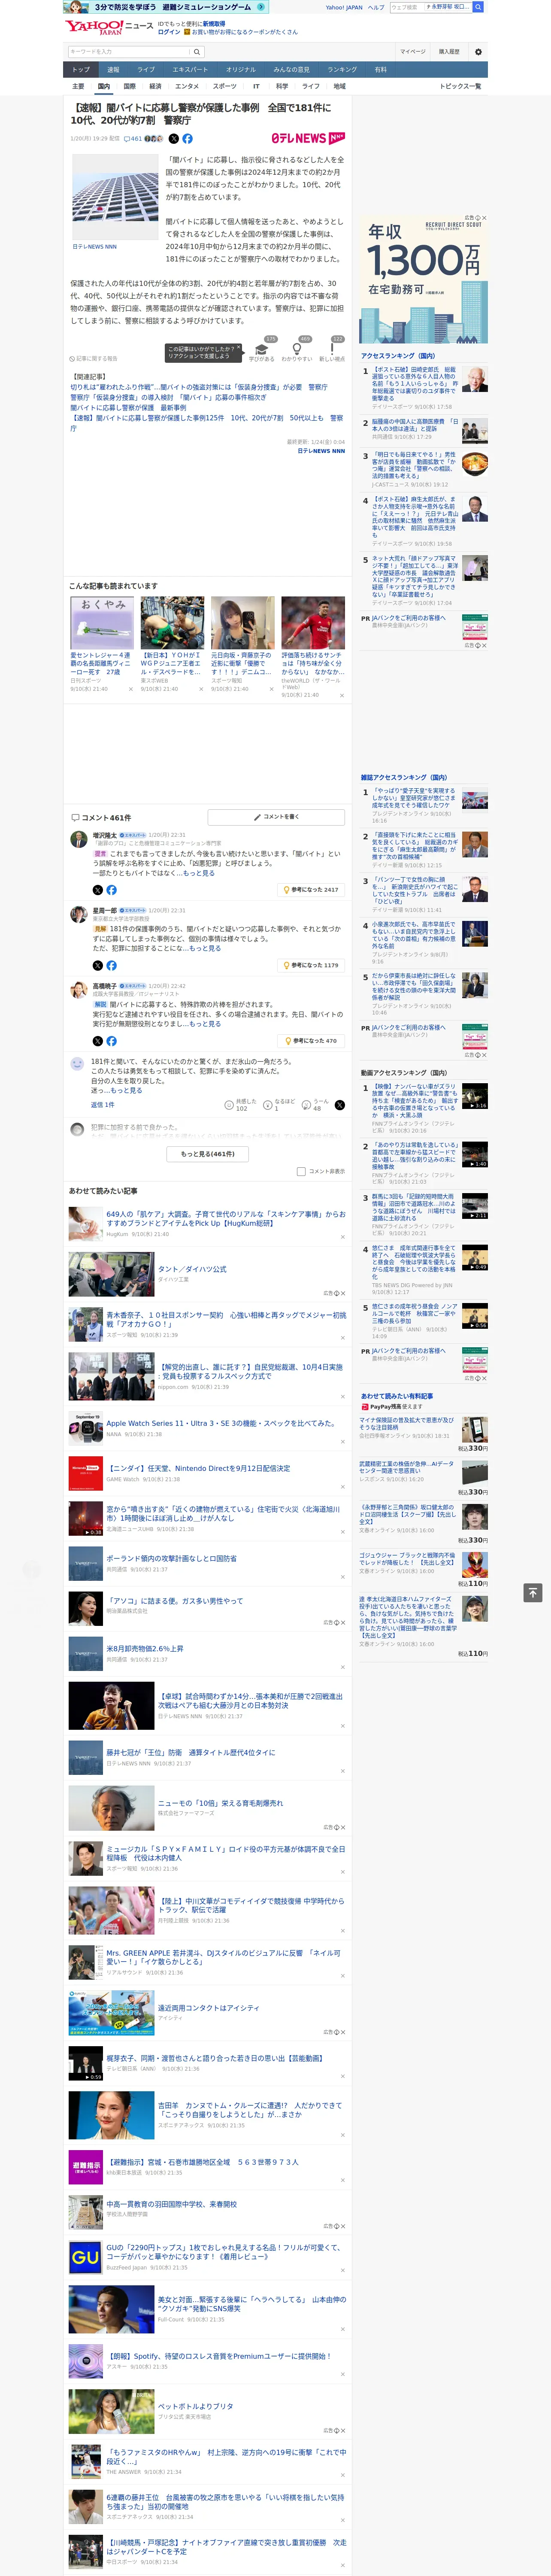The width and height of the screenshot is (551, 2576).
Task: React with わかりやすい lightbulb icon
Action: click(297, 350)
